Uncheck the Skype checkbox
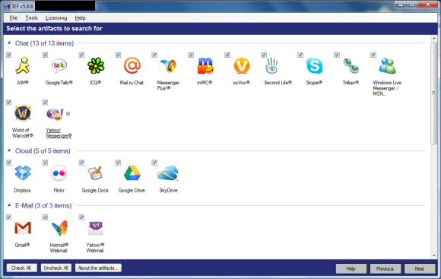 point(300,55)
